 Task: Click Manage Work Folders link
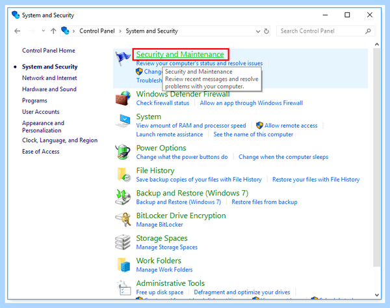(164, 270)
